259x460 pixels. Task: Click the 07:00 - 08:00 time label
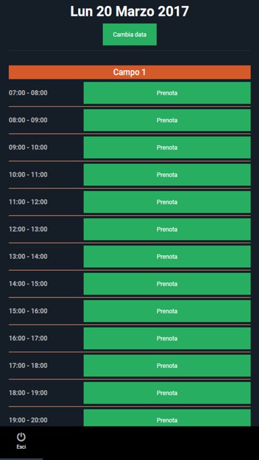click(28, 93)
